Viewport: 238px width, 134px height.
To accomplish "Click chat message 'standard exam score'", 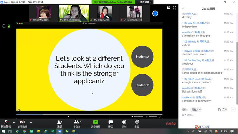I will tap(194, 54).
